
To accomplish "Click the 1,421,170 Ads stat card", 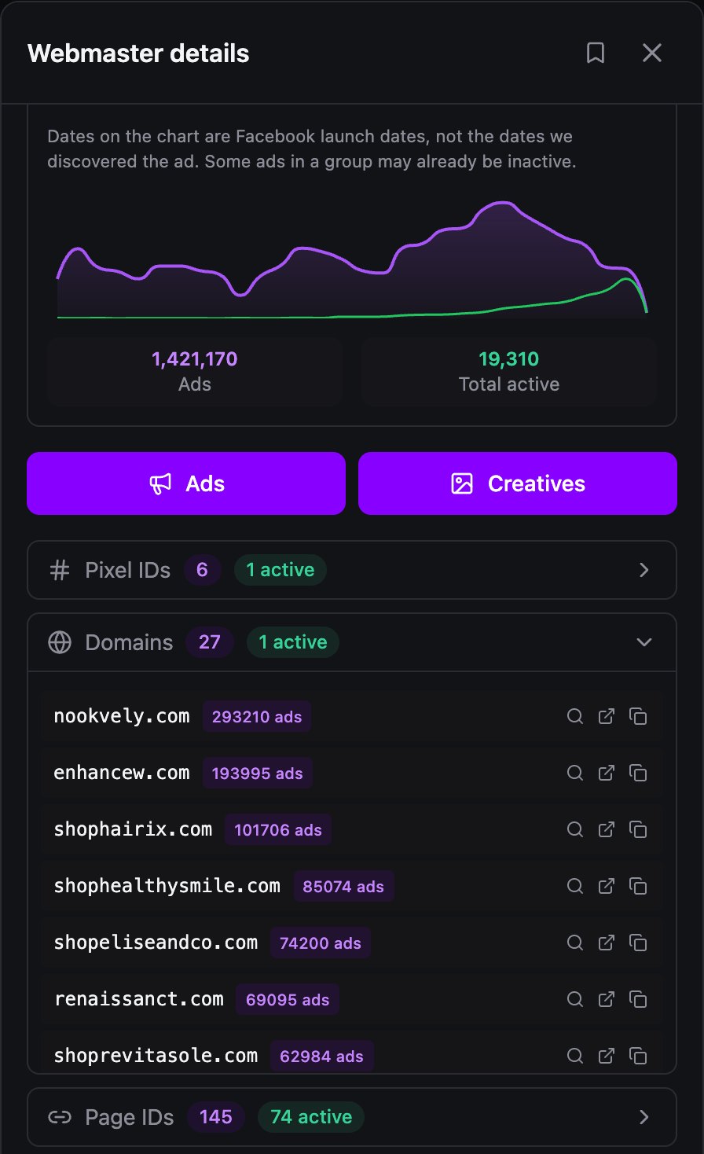I will point(195,371).
